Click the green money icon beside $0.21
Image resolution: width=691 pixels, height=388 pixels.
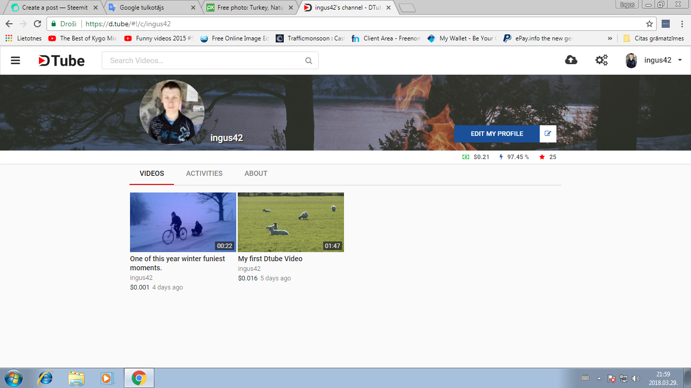click(465, 157)
